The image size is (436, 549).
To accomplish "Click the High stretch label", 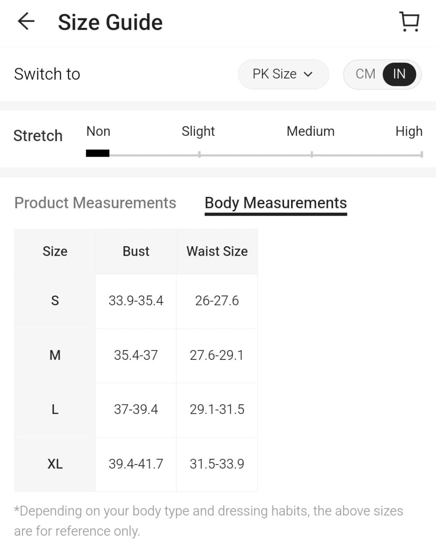I will coord(409,131).
